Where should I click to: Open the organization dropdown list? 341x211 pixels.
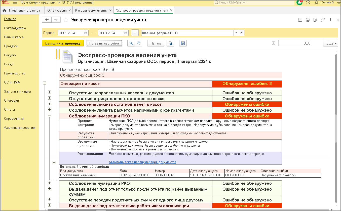(x=236, y=33)
